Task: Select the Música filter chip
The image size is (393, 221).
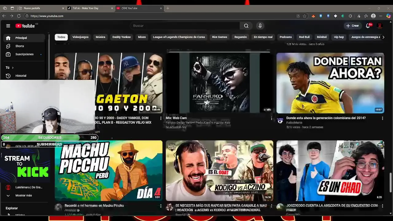Action: click(100, 37)
